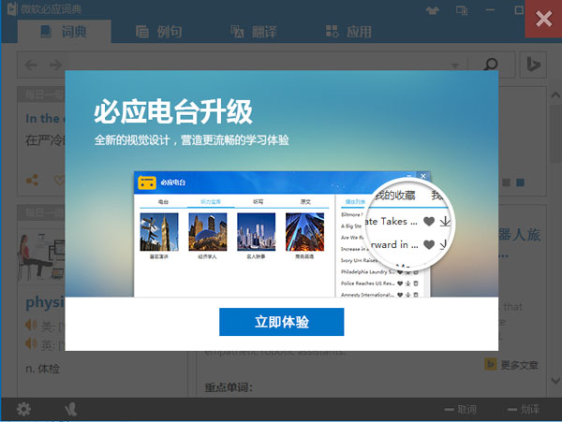The image size is (562, 422).
Task: Click the share icon under daily sentence
Action: [x=33, y=180]
